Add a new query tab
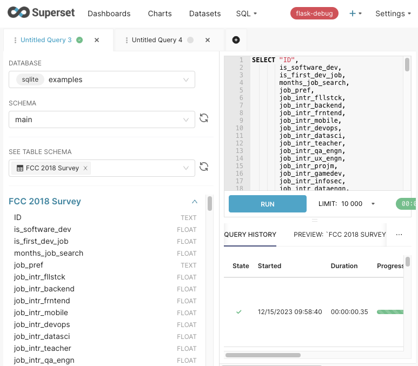Screen dimensions: 418x366 (236, 40)
